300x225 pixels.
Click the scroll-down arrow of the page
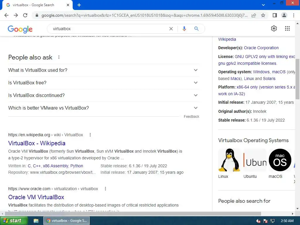click(298, 209)
